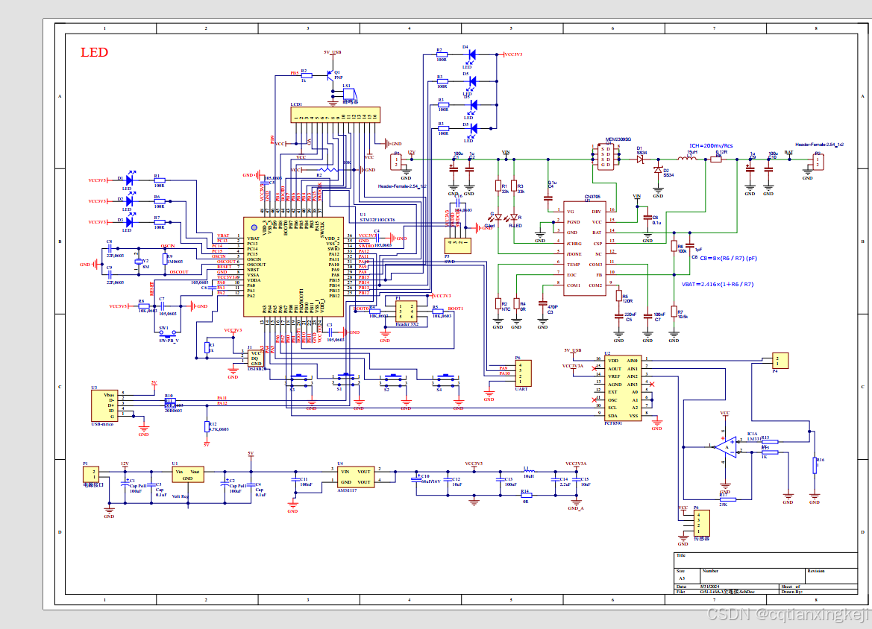
Task: Click the Header 3X2 boot jumper
Action: 406,312
